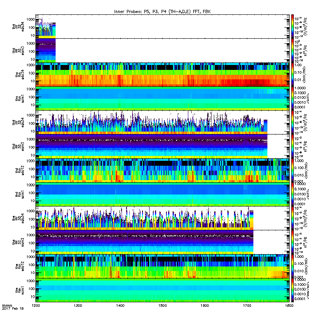Click the topmost color bar labeled (V/m)²/Hz

click(x=293, y=26)
